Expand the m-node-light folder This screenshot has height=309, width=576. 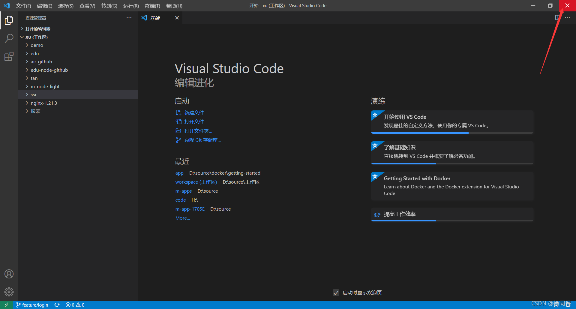[78, 86]
